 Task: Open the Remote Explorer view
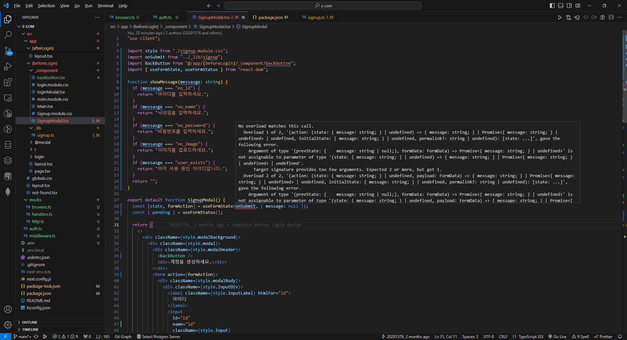8,98
